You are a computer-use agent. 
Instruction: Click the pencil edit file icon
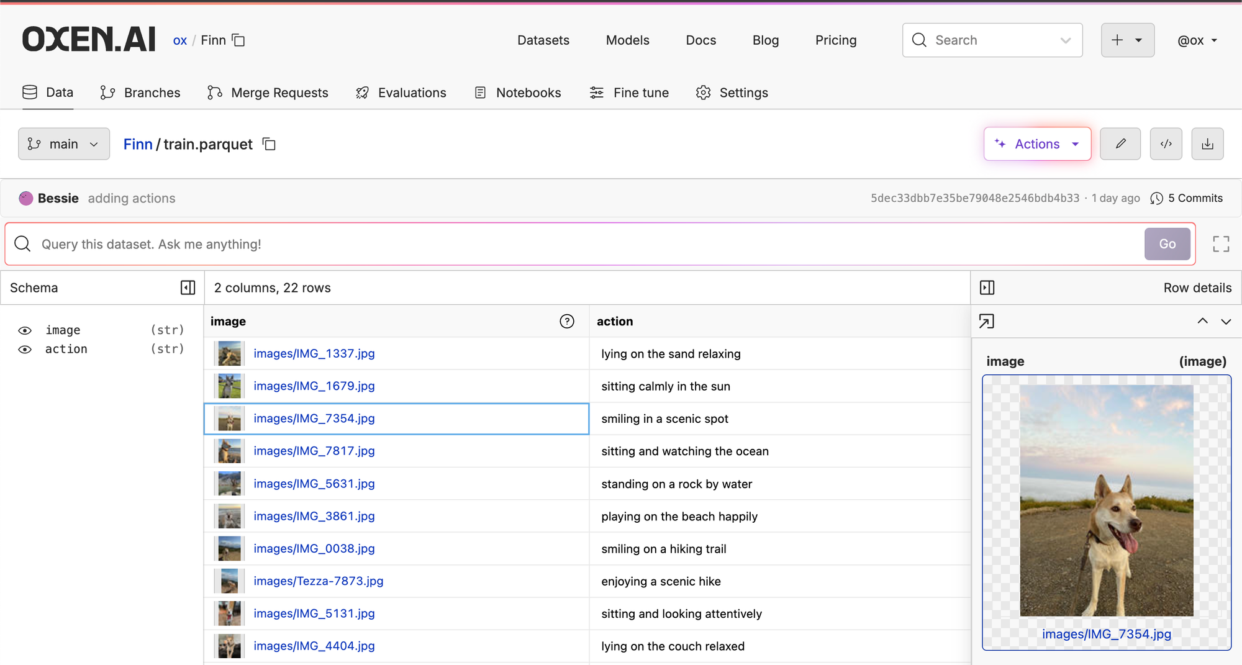pyautogui.click(x=1120, y=144)
